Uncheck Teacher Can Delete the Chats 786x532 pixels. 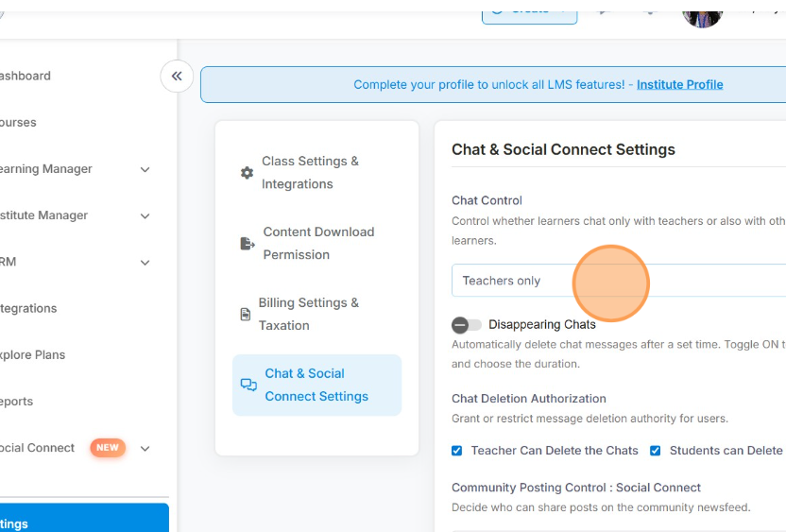click(457, 451)
